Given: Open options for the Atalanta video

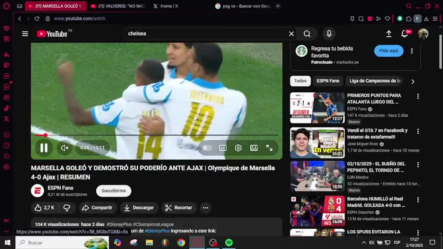Looking at the screenshot, I should (418, 96).
